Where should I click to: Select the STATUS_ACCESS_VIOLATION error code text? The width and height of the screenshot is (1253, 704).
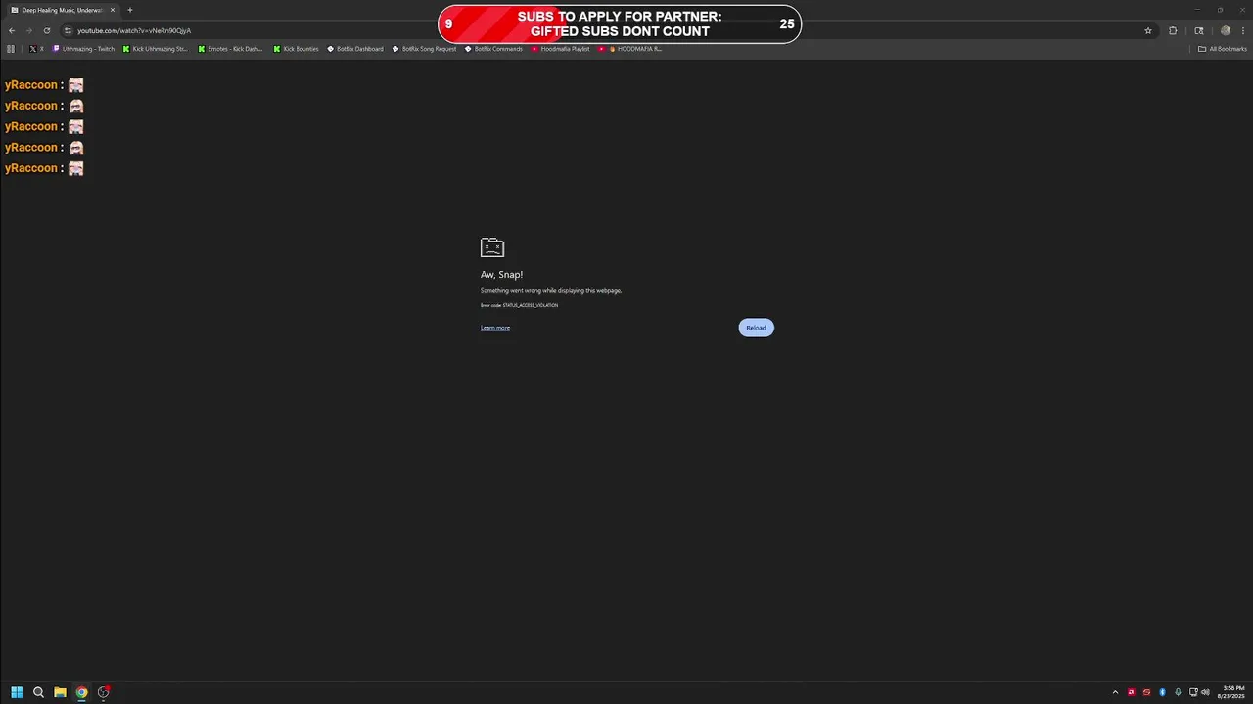pyautogui.click(x=531, y=305)
